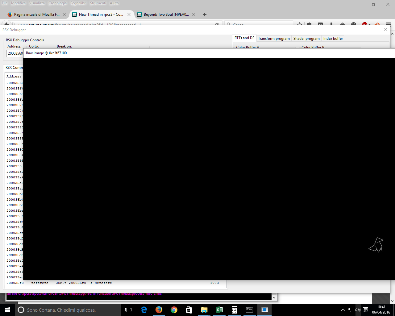Switch to Transform program tab
This screenshot has width=395, height=316.
pyautogui.click(x=274, y=39)
